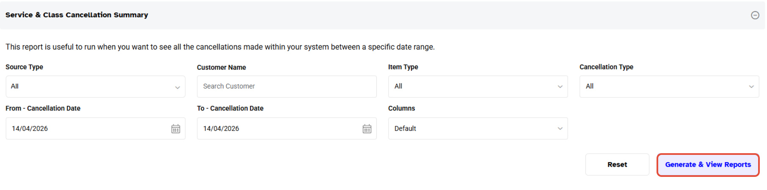This screenshot has width=767, height=190.
Task: Click the To - Cancellation Date label
Action: coord(230,108)
